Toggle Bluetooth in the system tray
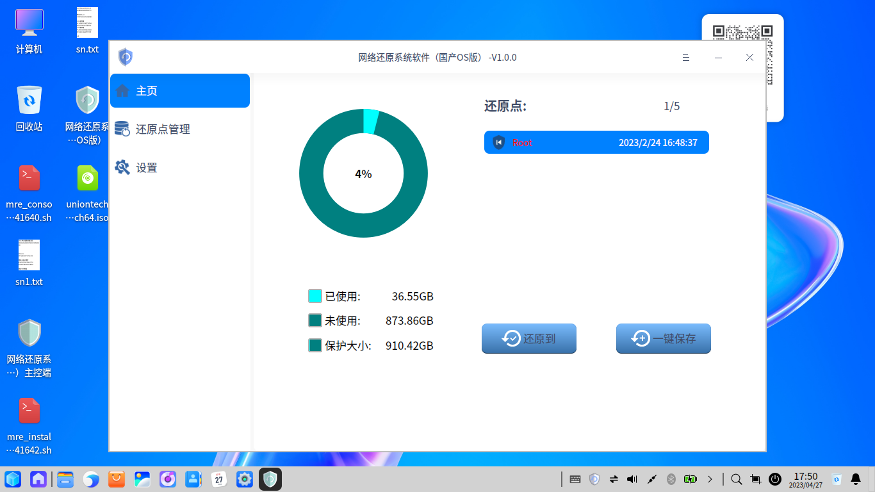 pyautogui.click(x=671, y=479)
